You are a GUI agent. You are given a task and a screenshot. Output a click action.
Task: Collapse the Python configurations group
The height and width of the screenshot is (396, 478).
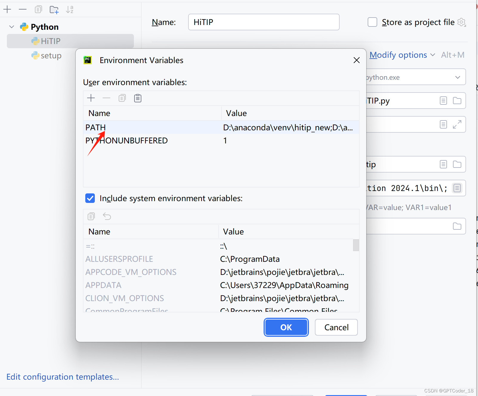pos(11,26)
